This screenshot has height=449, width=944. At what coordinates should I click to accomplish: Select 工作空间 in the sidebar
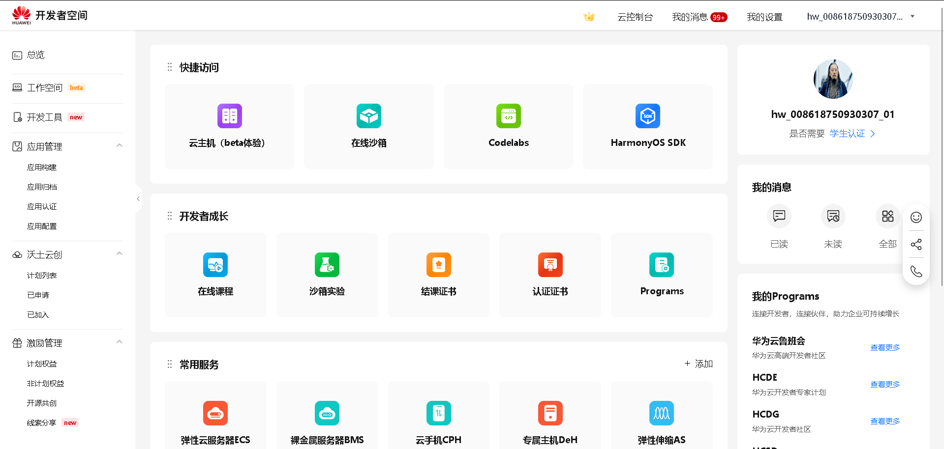[45, 87]
